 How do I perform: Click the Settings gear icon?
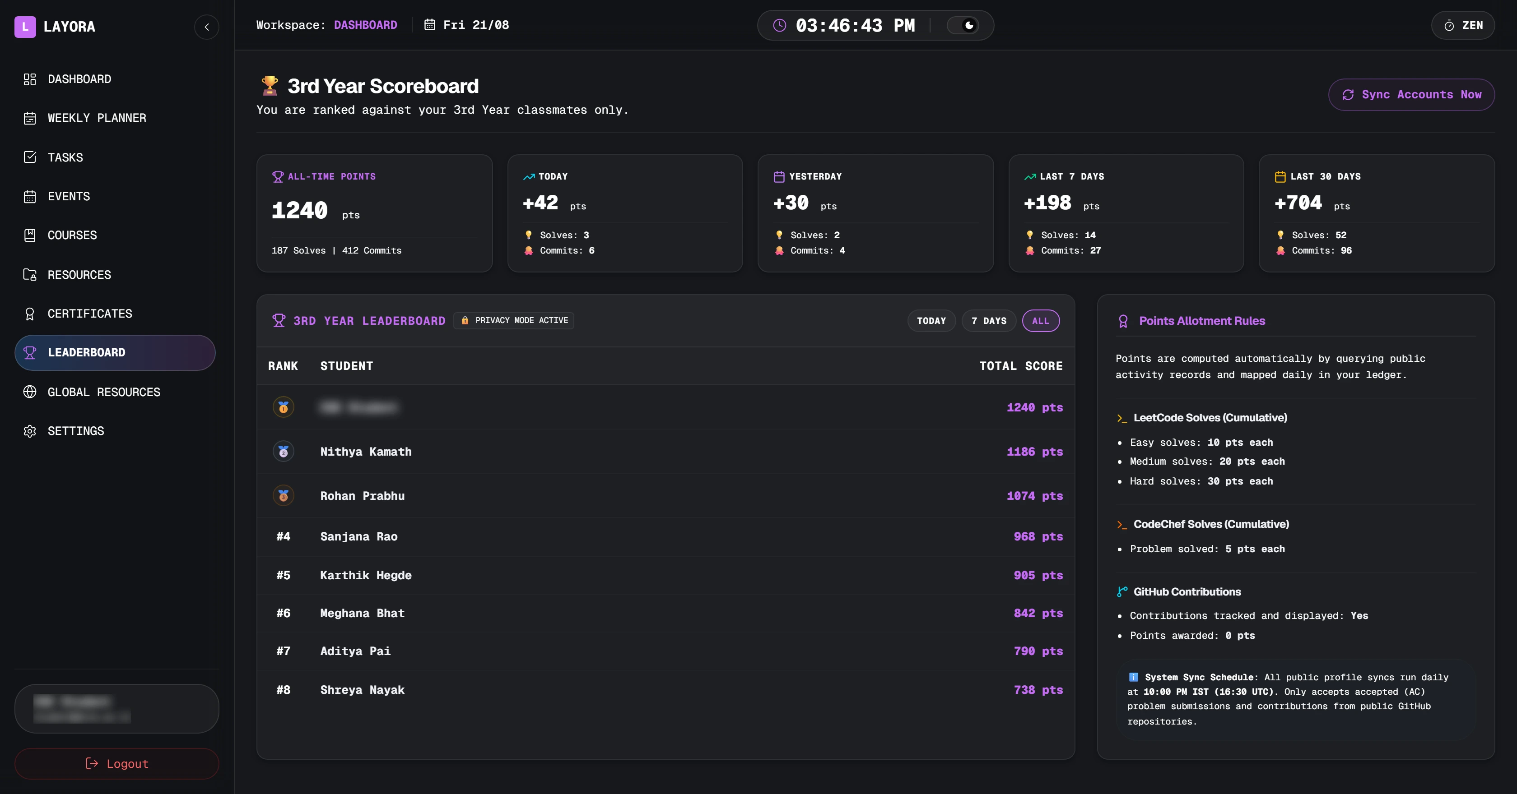(x=29, y=431)
